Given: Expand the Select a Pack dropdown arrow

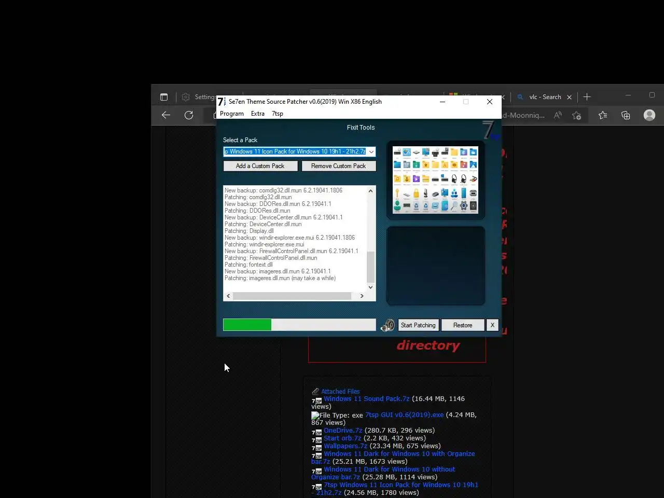Looking at the screenshot, I should click(371, 151).
